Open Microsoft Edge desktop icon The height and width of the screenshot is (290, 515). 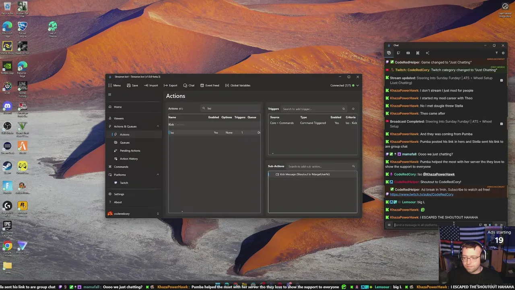coord(7,28)
